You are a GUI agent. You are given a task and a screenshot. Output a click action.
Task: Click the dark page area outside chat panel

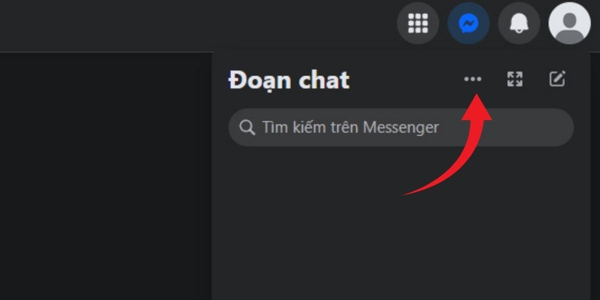pyautogui.click(x=106, y=175)
